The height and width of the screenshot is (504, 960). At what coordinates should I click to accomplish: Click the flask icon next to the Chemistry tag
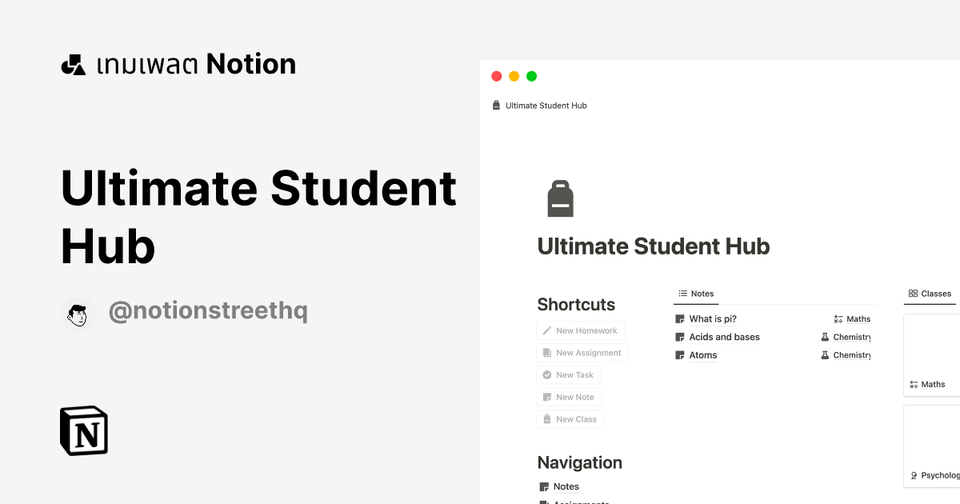tap(825, 337)
